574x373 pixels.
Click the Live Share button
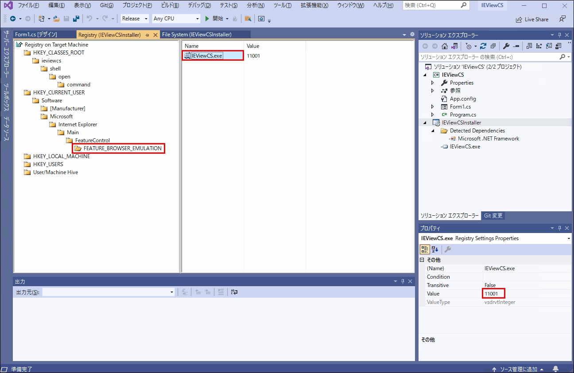(x=532, y=19)
